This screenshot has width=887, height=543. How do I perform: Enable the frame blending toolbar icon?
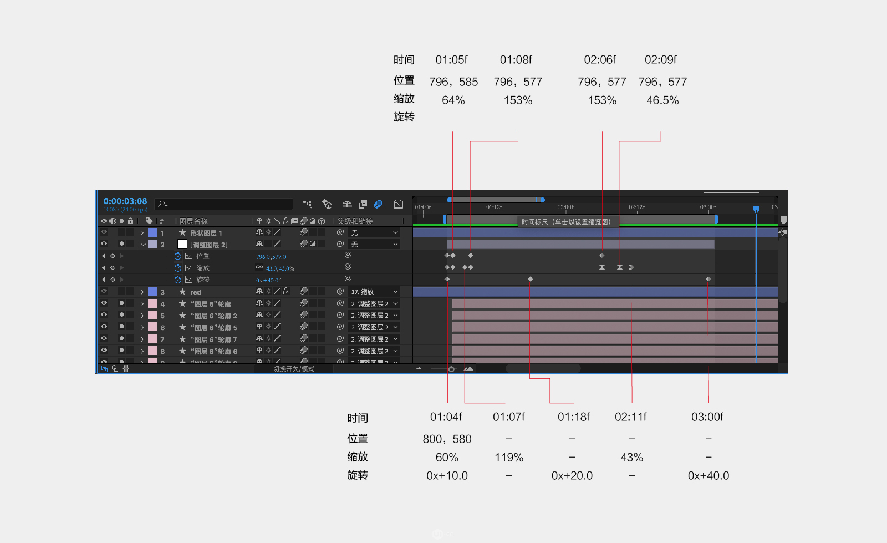(x=363, y=204)
